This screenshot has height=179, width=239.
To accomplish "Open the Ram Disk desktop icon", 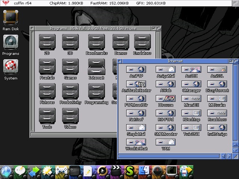I will (x=11, y=18).
